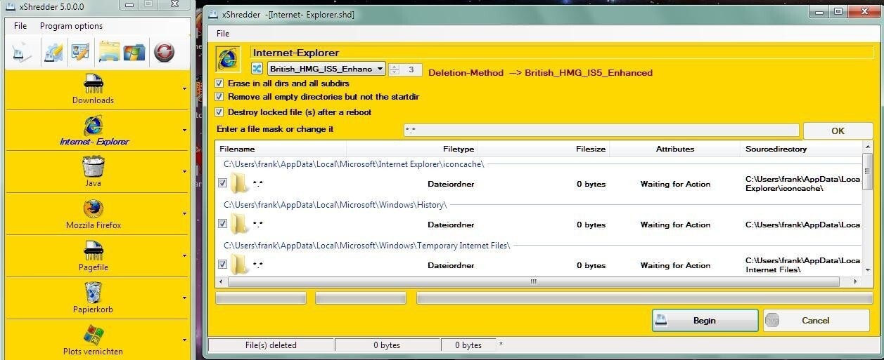Uncheck the iconcache folder row checkbox
Image resolution: width=884 pixels, height=360 pixels.
pos(223,183)
